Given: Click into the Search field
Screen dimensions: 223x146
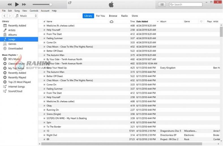Looking at the screenshot, I should 186,5.
